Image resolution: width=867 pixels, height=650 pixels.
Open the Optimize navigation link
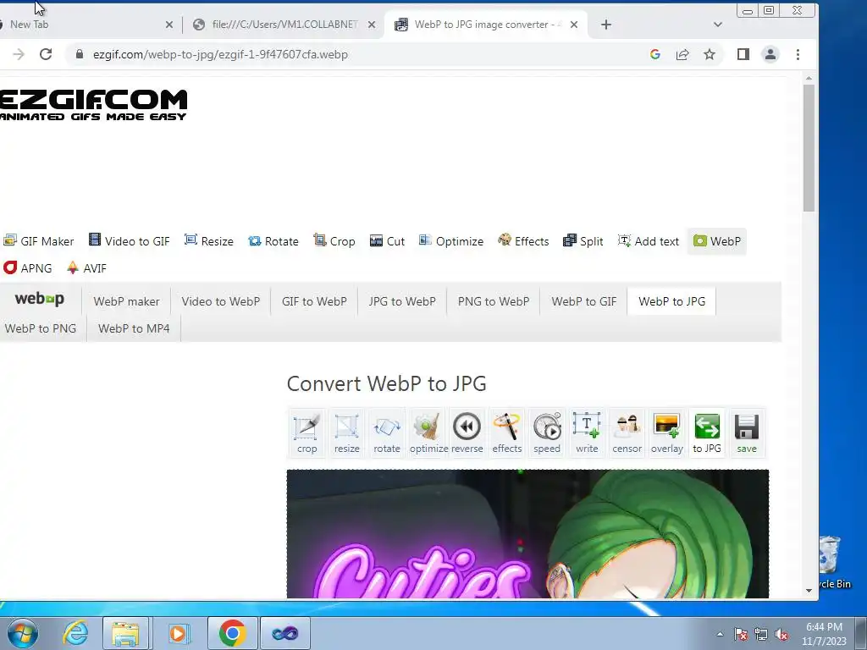tap(451, 241)
